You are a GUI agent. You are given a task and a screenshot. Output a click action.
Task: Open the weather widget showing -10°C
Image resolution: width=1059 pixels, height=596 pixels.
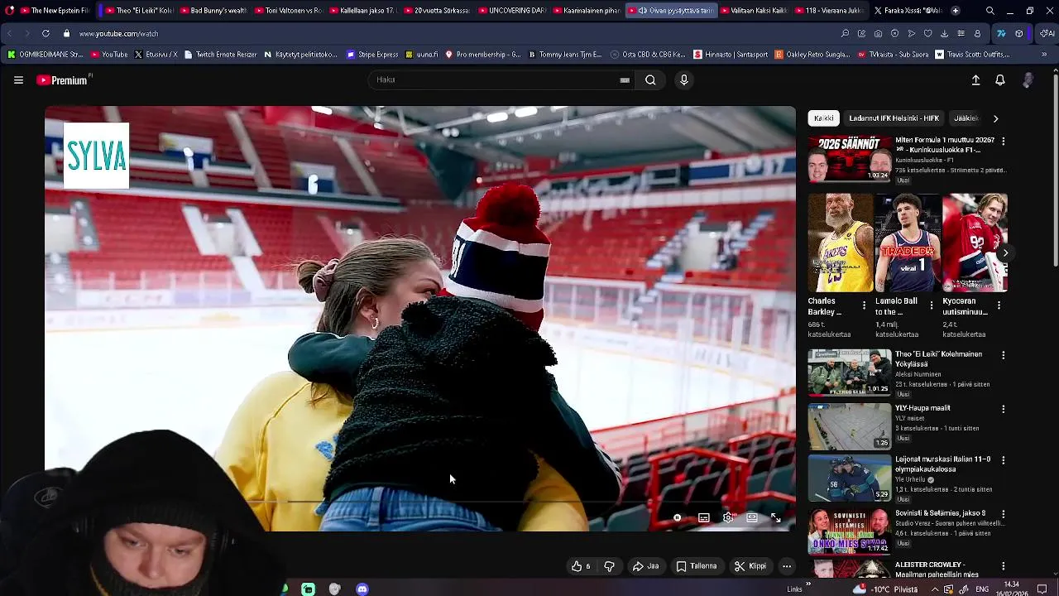tap(887, 589)
